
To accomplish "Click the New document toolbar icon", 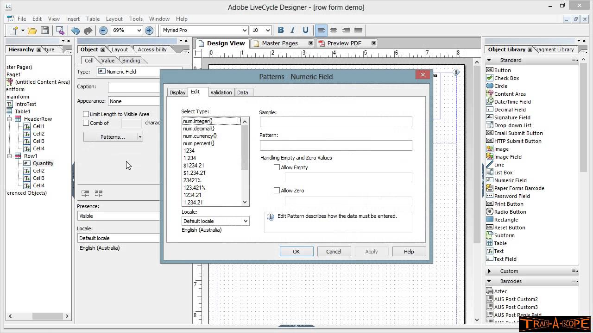I will 14,31.
